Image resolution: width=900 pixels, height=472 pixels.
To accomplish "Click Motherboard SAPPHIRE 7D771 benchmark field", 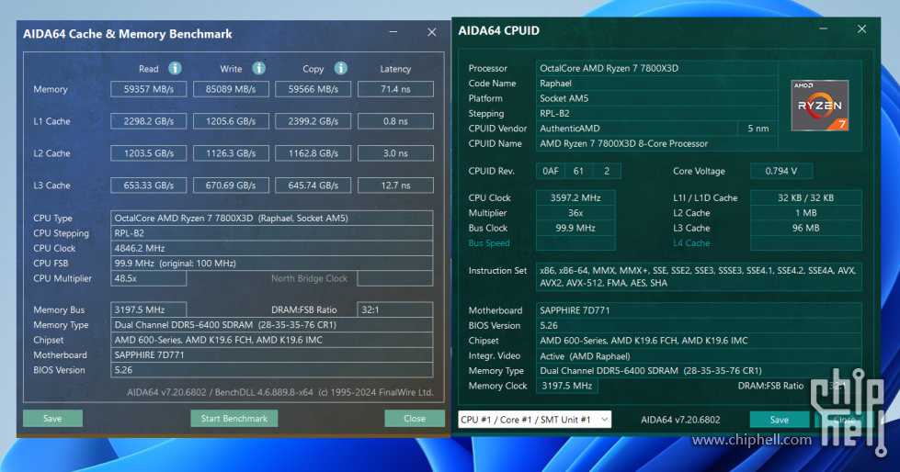I will 271,355.
